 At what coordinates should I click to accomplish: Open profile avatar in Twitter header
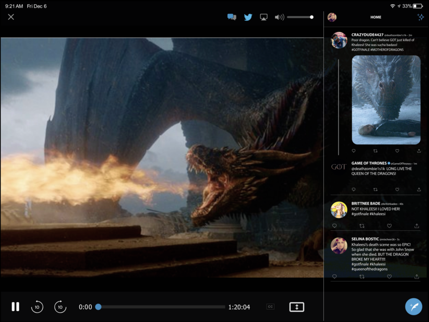(x=332, y=17)
